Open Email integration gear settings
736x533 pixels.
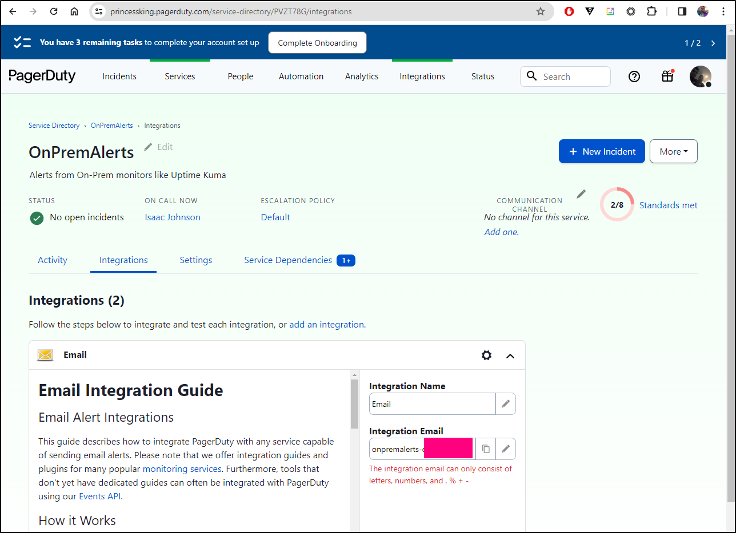(x=486, y=355)
